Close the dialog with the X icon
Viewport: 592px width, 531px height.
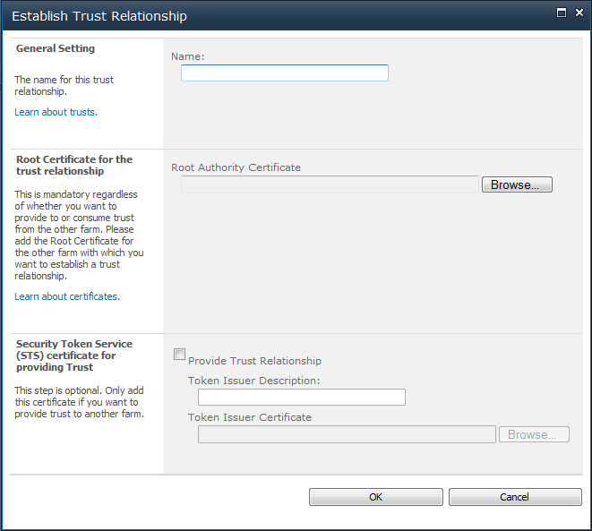point(577,13)
